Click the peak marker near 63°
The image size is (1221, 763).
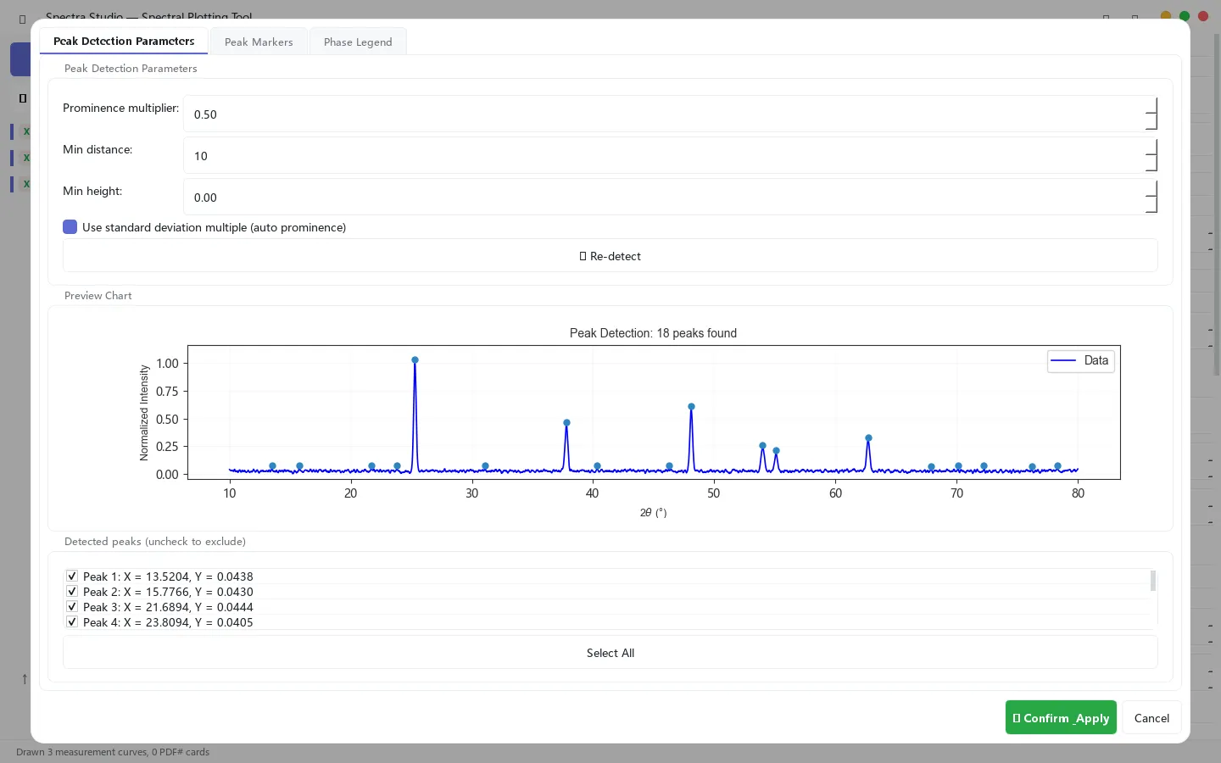click(868, 438)
